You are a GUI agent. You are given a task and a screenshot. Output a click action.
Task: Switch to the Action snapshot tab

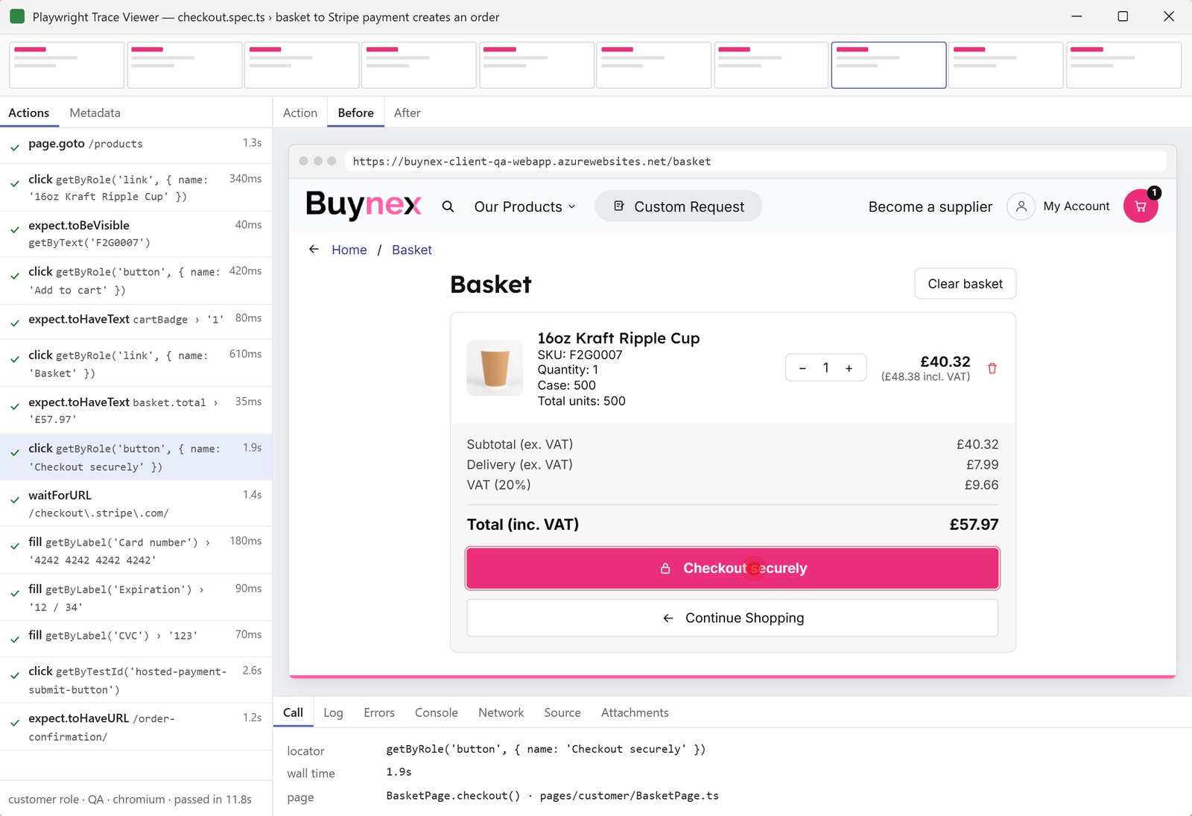click(300, 113)
